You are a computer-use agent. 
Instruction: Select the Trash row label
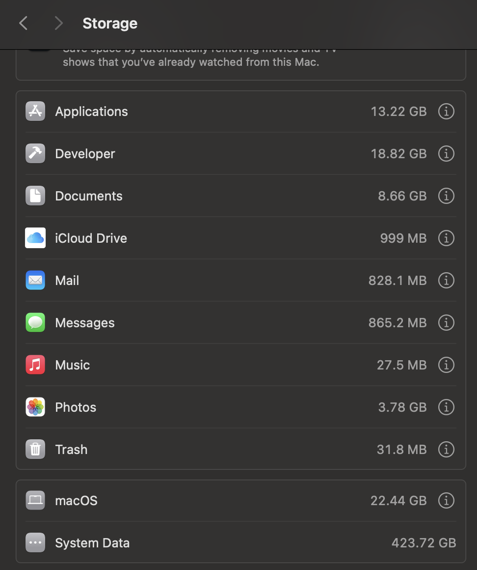[71, 450]
